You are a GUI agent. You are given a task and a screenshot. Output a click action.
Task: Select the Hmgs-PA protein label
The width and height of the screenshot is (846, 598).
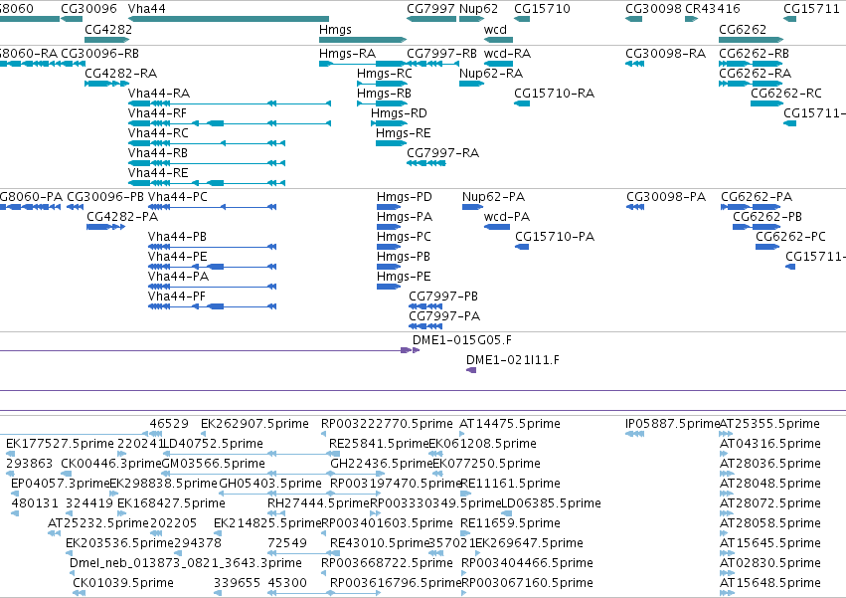405,217
